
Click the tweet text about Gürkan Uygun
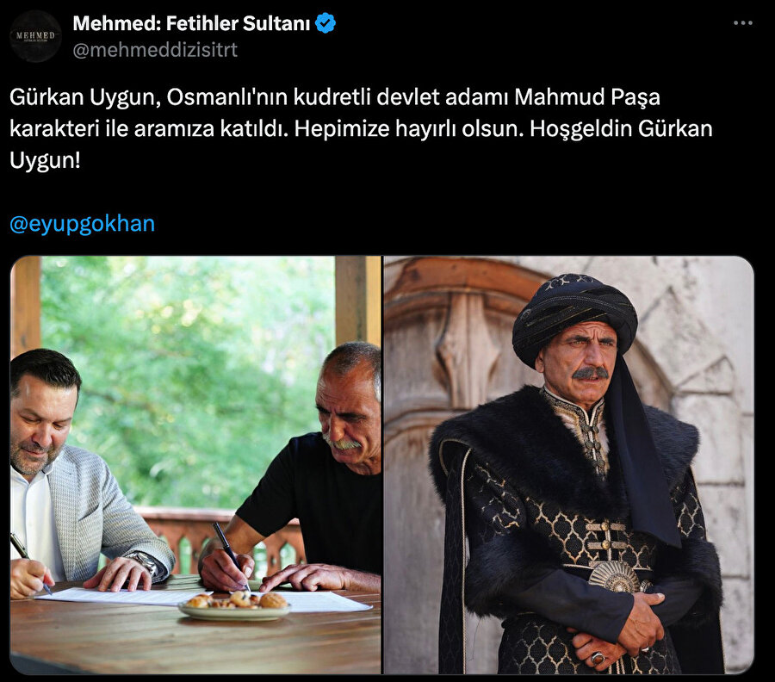(x=361, y=128)
